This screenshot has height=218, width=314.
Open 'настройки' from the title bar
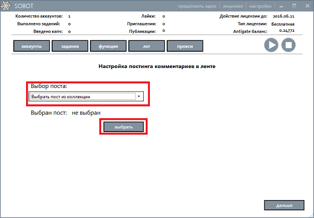[260, 6]
